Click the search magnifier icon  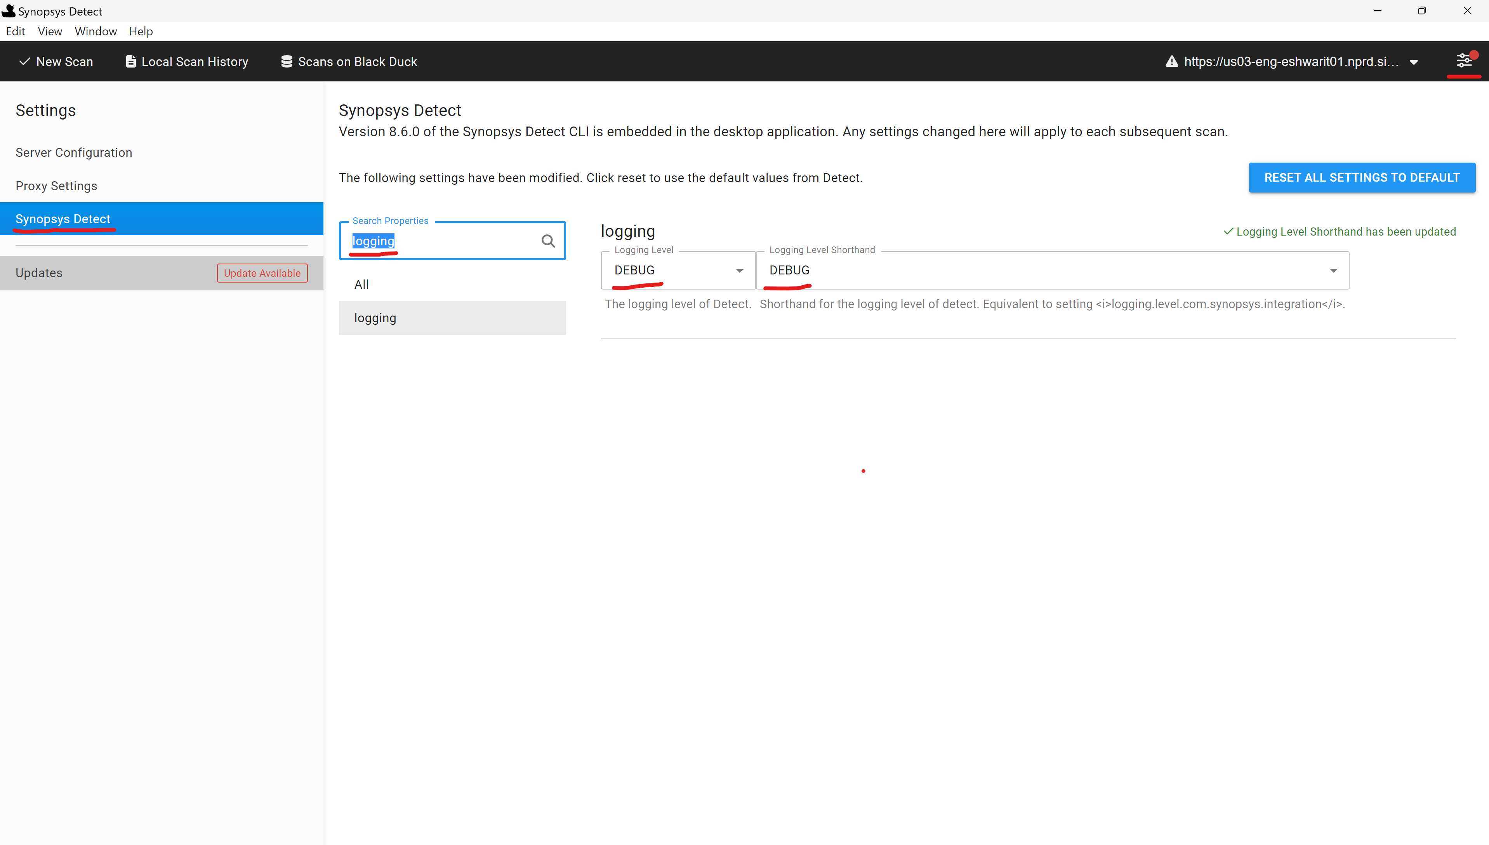pyautogui.click(x=548, y=241)
